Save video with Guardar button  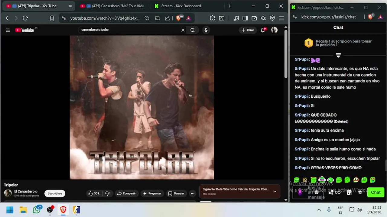coord(176,193)
